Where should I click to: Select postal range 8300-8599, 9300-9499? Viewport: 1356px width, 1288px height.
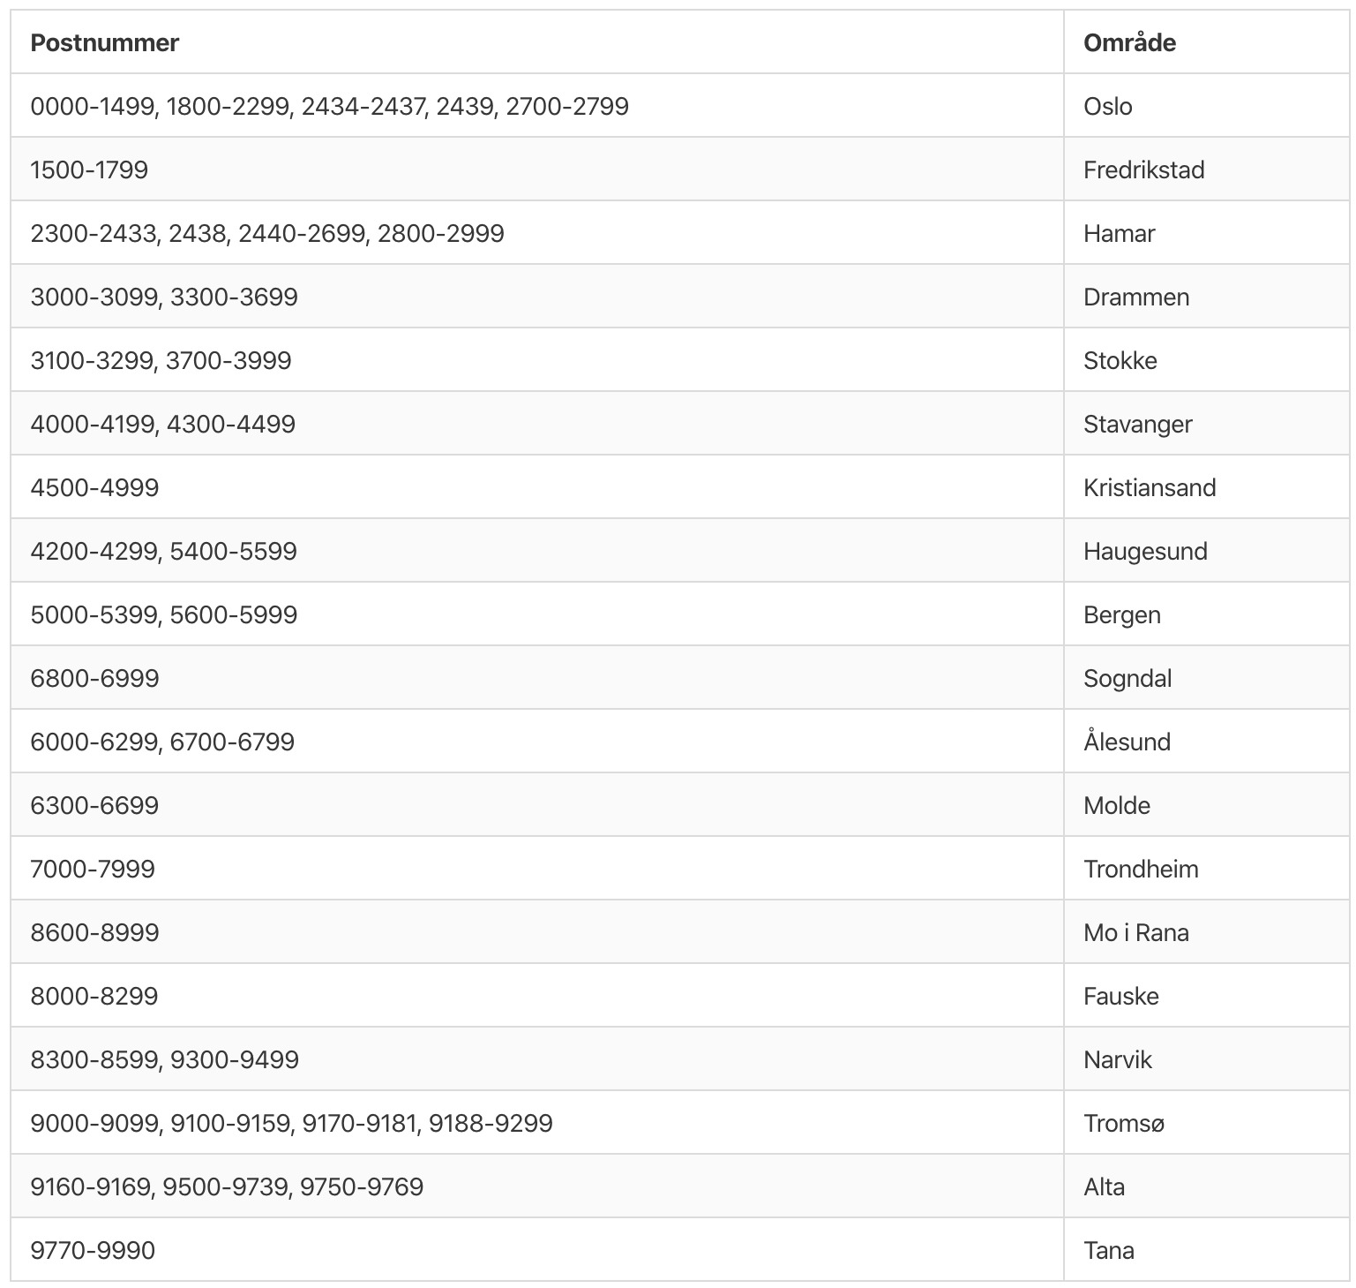click(164, 1059)
